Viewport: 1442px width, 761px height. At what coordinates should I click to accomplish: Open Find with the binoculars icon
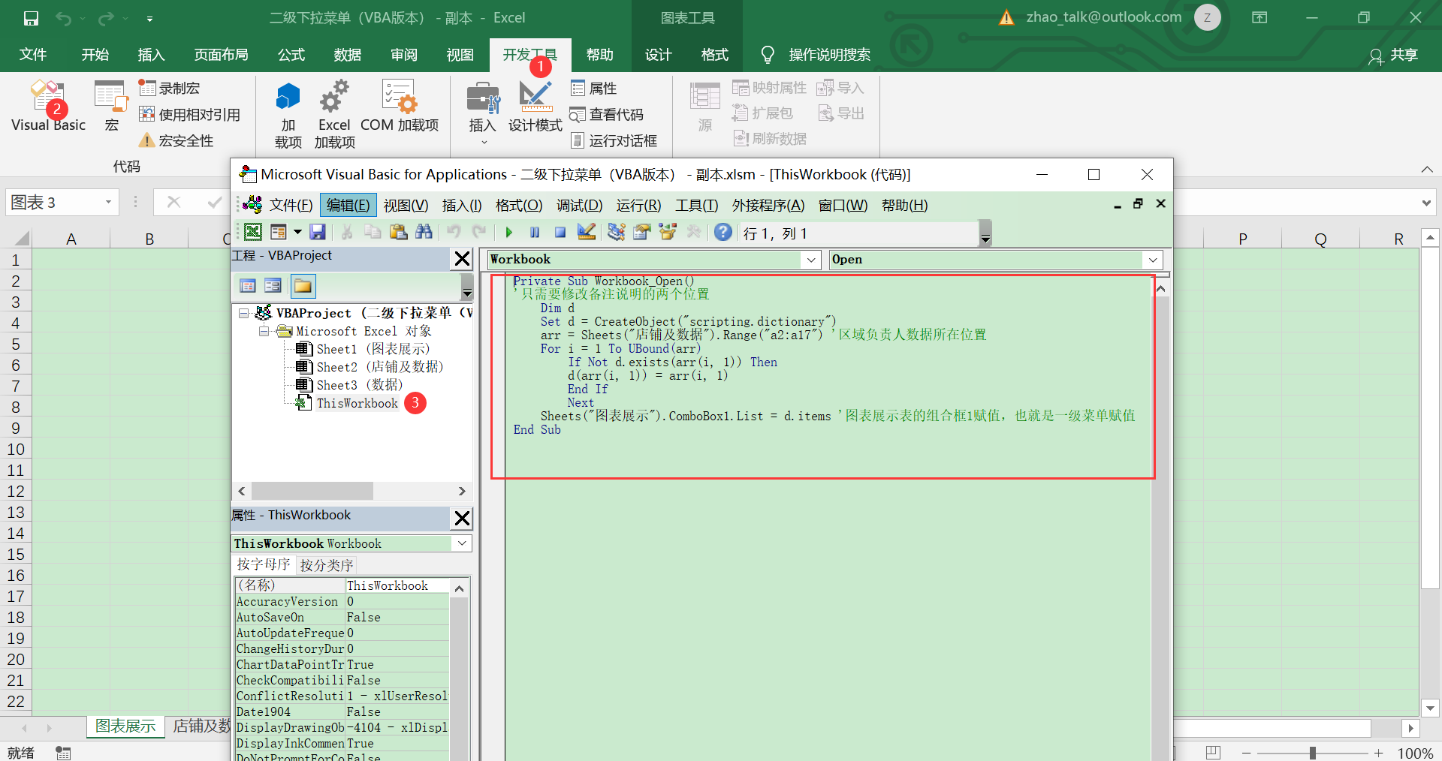[424, 233]
